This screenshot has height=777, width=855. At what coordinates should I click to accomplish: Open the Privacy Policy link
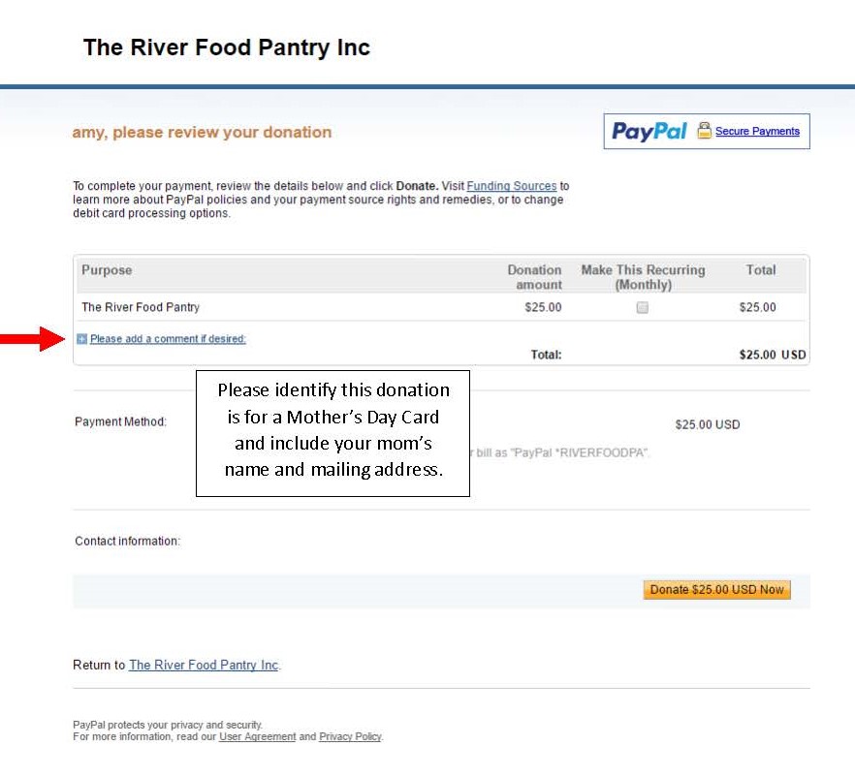(350, 736)
